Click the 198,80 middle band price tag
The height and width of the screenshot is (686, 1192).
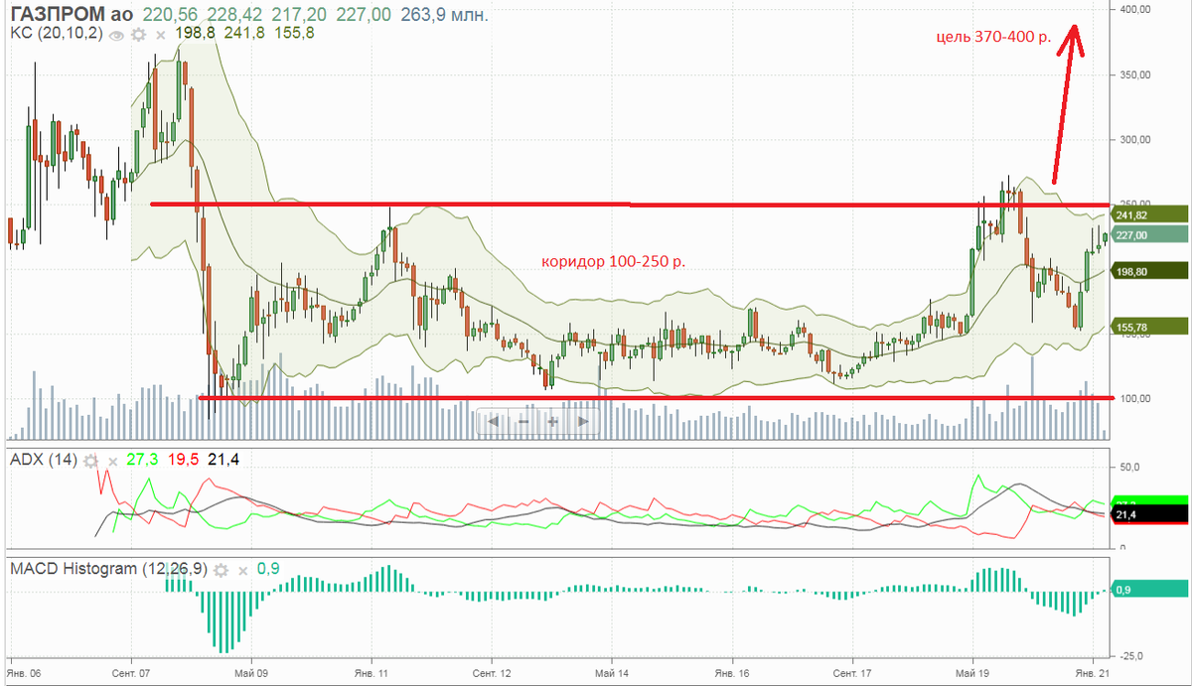pyautogui.click(x=1150, y=270)
